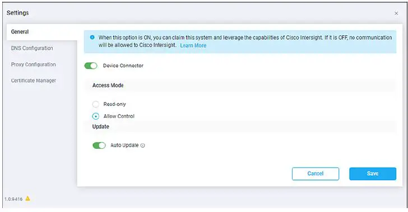Click the info icon beside Auto Update

142,145
